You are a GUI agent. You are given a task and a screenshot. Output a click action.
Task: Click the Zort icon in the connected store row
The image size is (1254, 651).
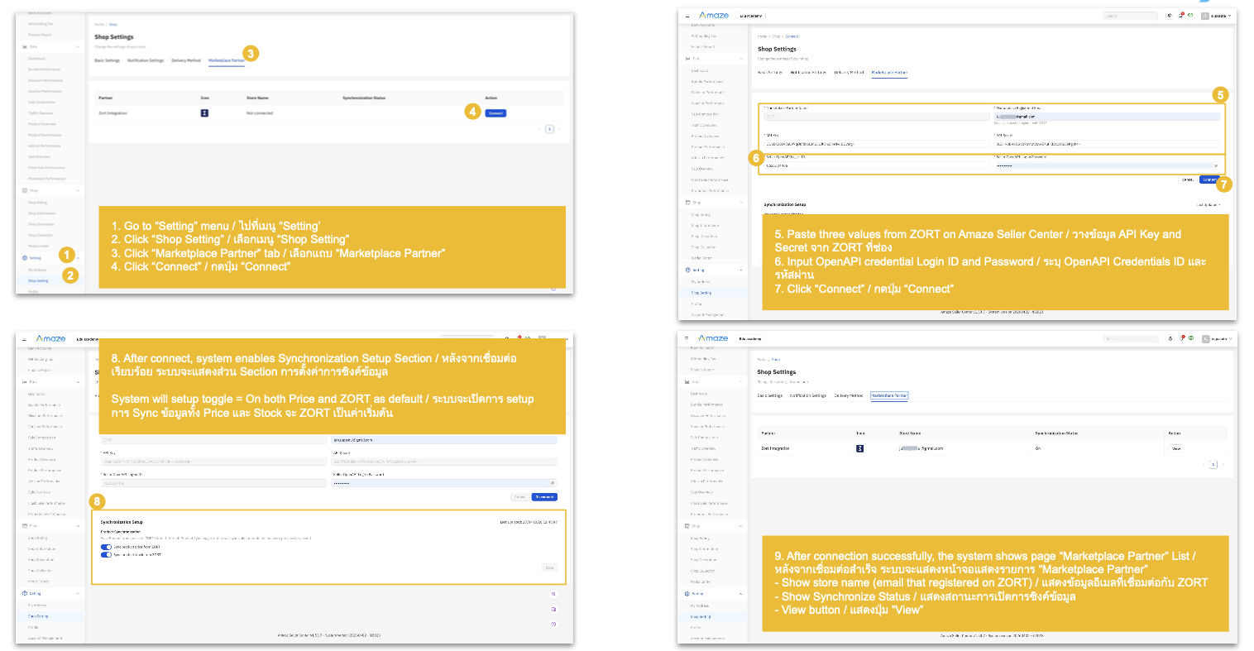pyautogui.click(x=860, y=448)
